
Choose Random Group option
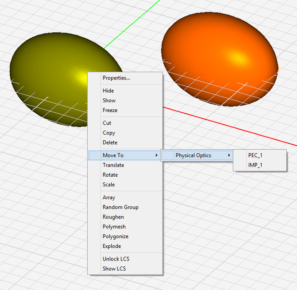(120, 207)
